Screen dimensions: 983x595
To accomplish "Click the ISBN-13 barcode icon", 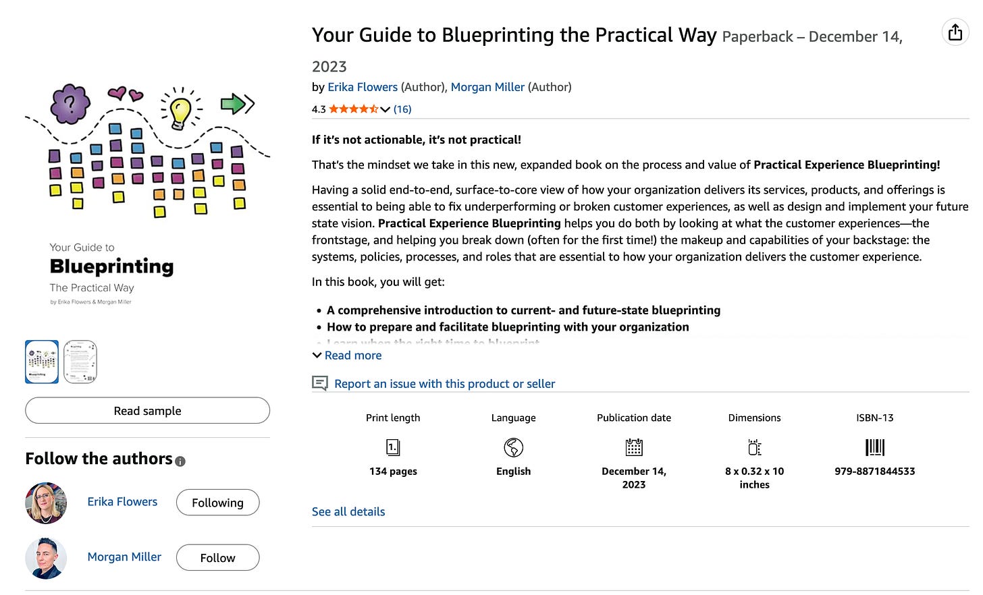I will click(x=875, y=447).
